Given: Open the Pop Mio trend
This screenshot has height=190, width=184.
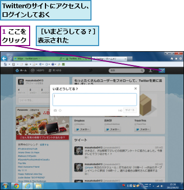Looking at the screenshot, I should click(x=21, y=163).
